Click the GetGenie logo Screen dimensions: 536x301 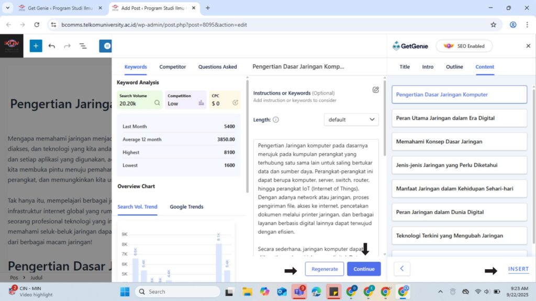pos(410,46)
